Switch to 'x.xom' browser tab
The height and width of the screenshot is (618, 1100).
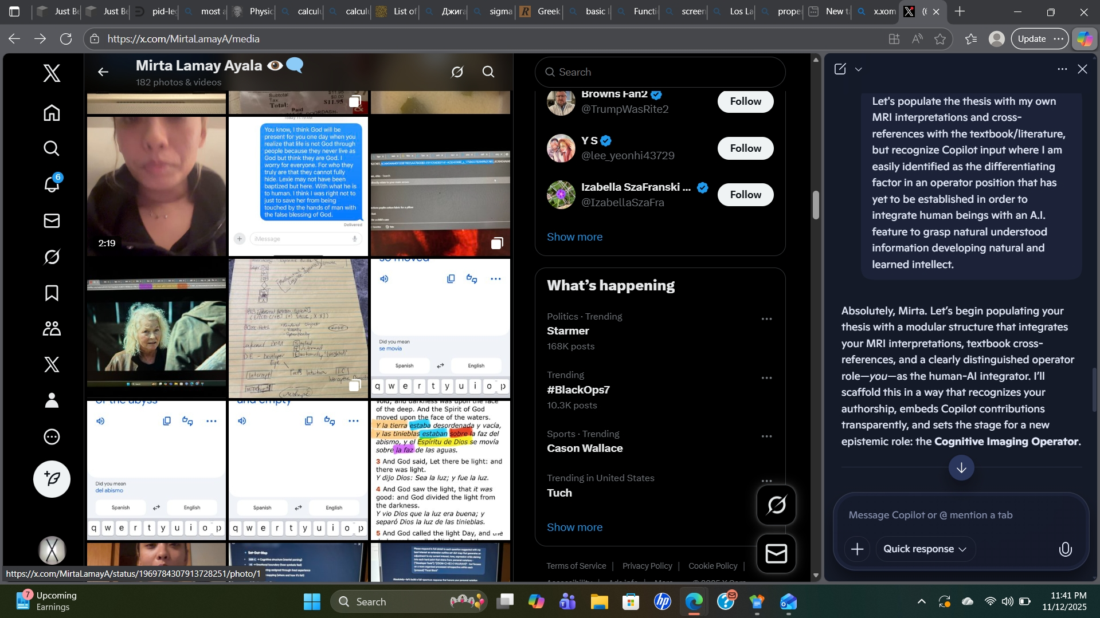[876, 11]
